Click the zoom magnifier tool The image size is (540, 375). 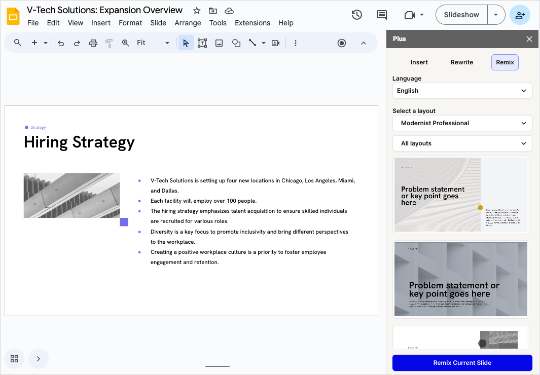click(125, 43)
